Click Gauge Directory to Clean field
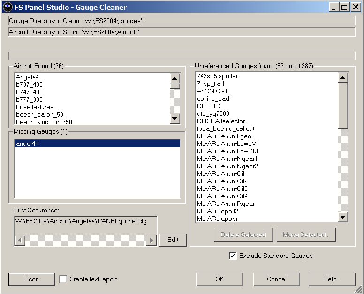 [182, 21]
